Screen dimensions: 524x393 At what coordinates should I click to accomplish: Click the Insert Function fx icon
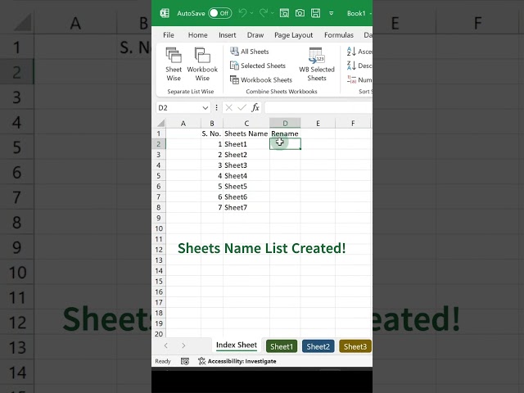(x=255, y=107)
